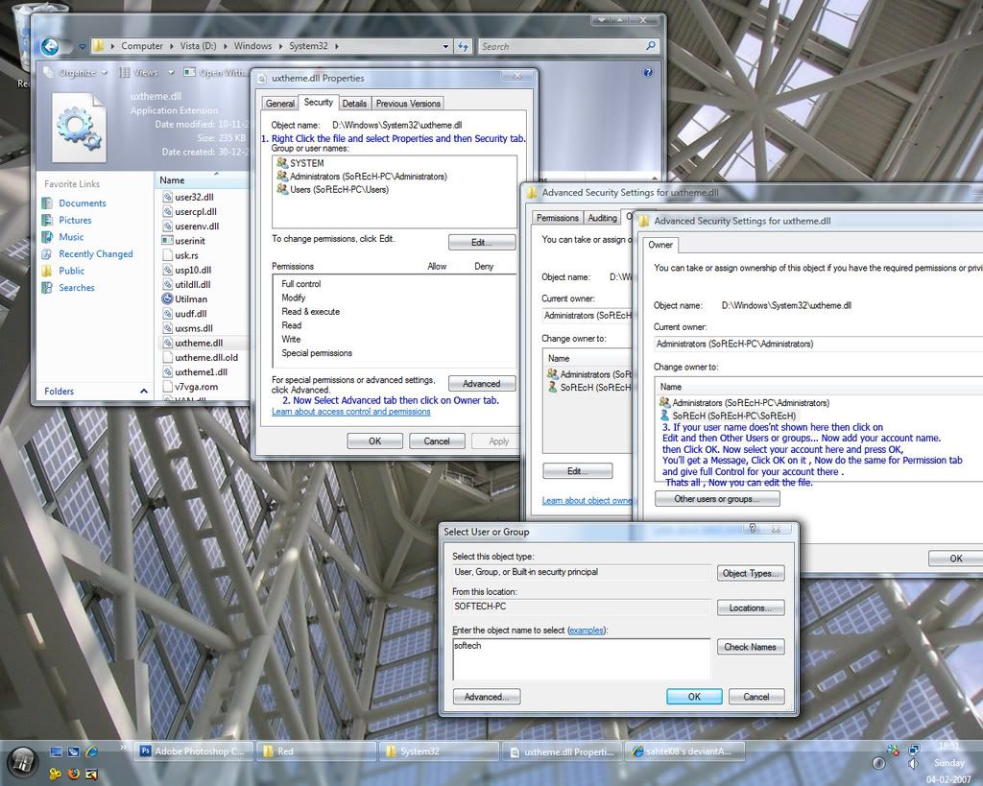Click the volume speaker tray icon
The height and width of the screenshot is (786, 983).
coord(913,763)
